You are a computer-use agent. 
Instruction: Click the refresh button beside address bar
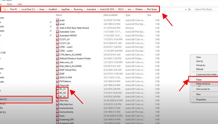(189, 9)
